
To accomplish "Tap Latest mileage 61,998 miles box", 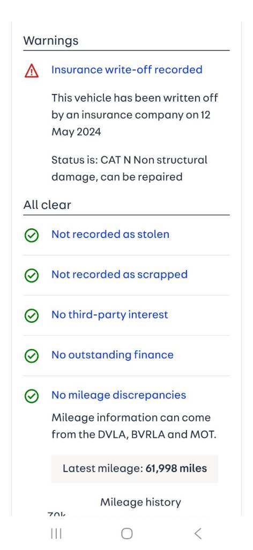I will click(135, 468).
